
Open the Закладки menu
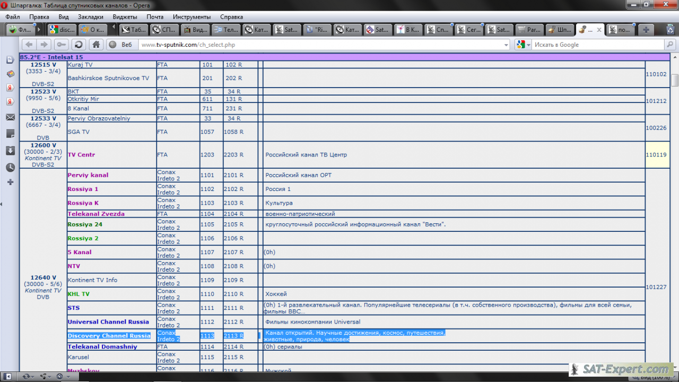[x=91, y=17]
